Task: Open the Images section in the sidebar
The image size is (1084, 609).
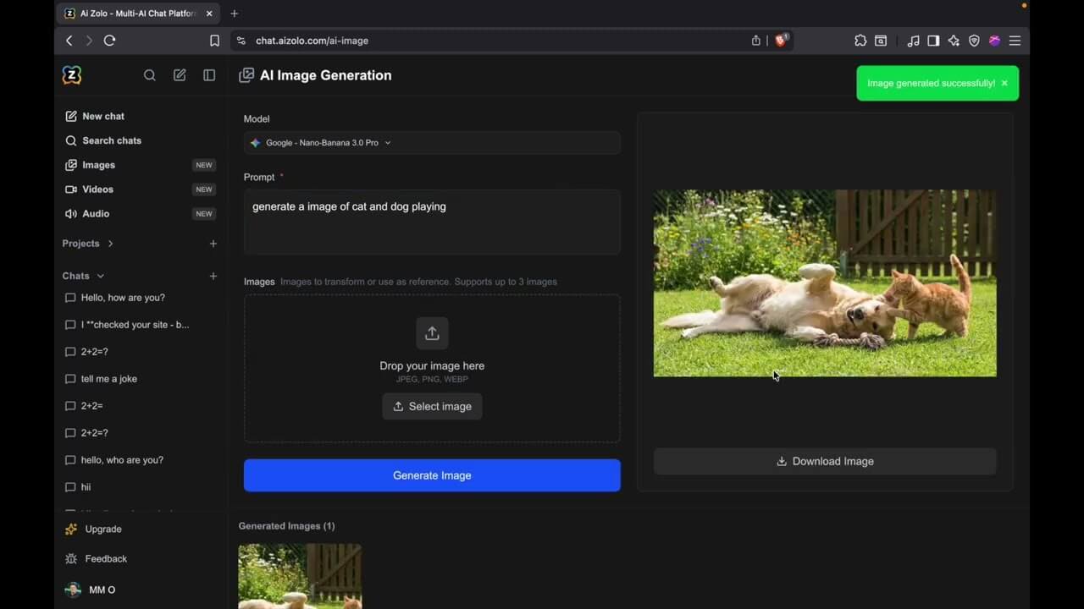Action: [97, 165]
